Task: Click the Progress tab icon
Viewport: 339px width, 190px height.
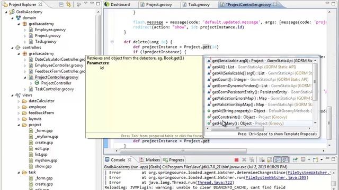Action: pyautogui.click(x=165, y=160)
